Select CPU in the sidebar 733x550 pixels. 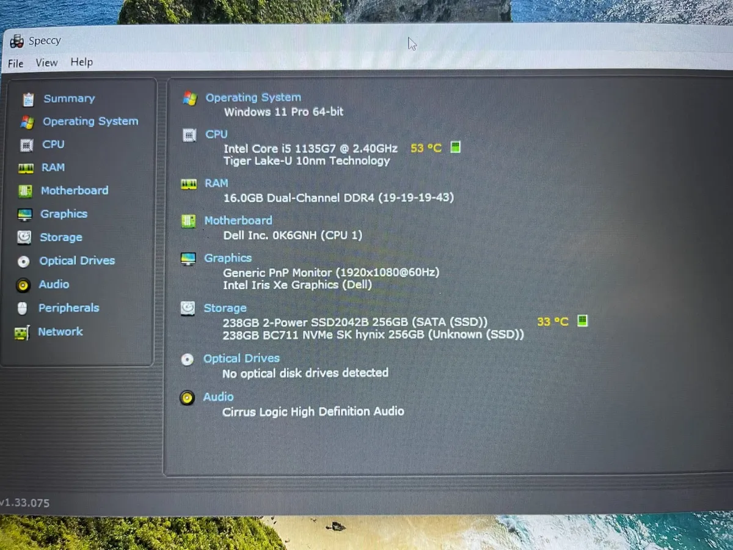[x=53, y=144]
